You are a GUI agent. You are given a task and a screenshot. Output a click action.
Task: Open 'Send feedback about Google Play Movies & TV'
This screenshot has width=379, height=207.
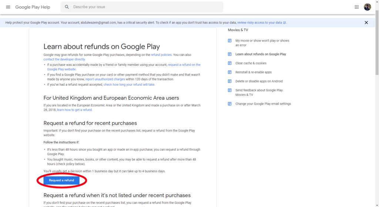(x=259, y=92)
